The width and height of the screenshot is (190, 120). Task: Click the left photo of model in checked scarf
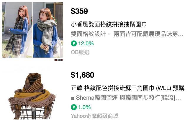point(17,30)
